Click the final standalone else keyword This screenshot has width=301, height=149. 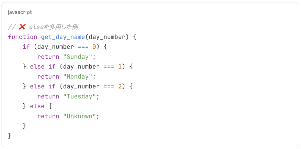pos(37,106)
